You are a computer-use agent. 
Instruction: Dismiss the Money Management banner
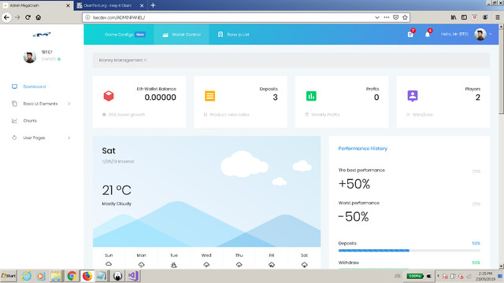[x=146, y=60]
